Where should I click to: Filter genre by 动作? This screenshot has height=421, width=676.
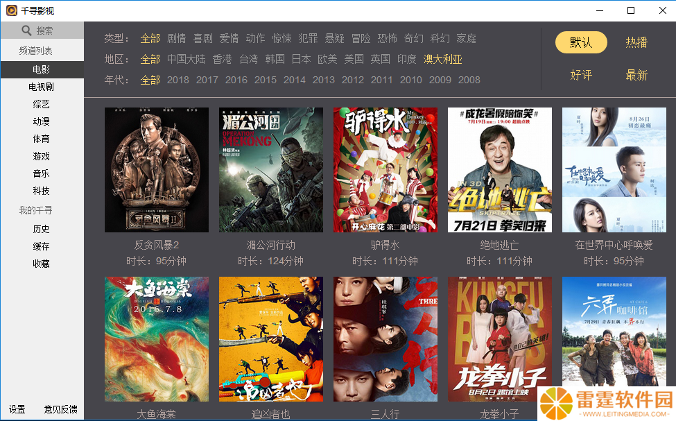click(x=255, y=38)
